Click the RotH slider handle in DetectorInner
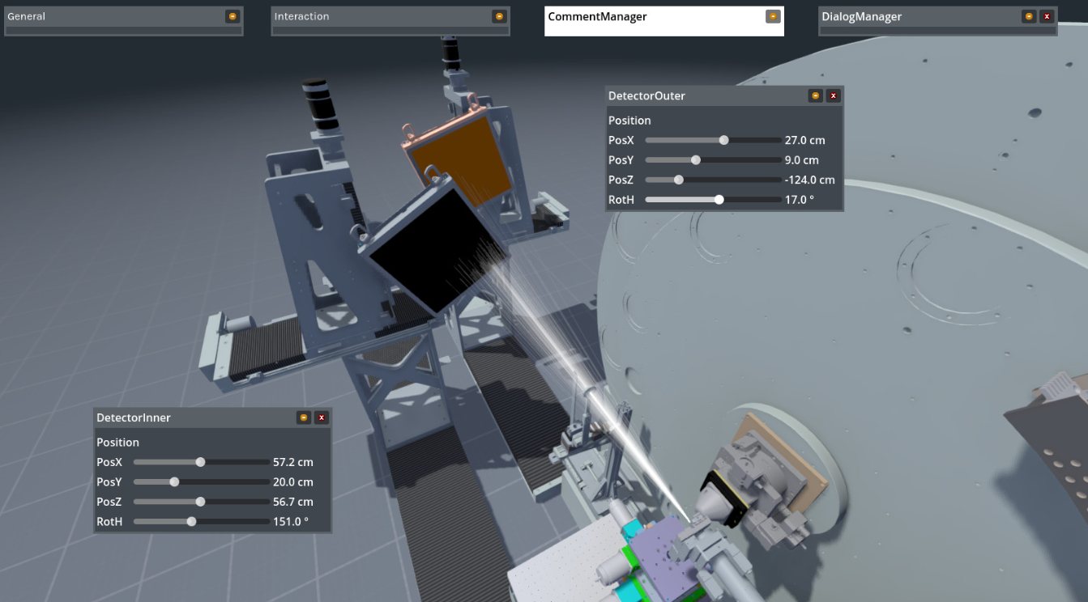Viewport: 1088px width, 602px height. pos(191,522)
